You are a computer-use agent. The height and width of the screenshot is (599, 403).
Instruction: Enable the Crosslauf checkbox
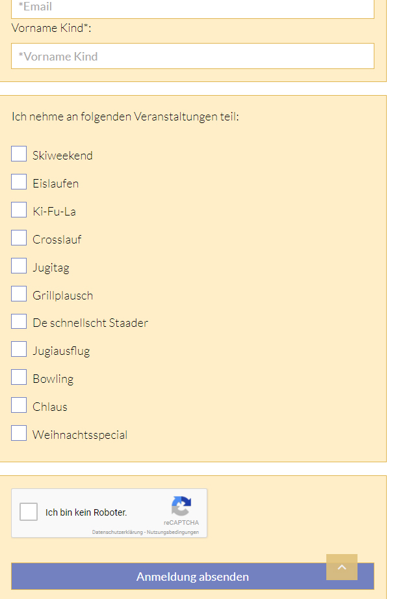(x=19, y=238)
